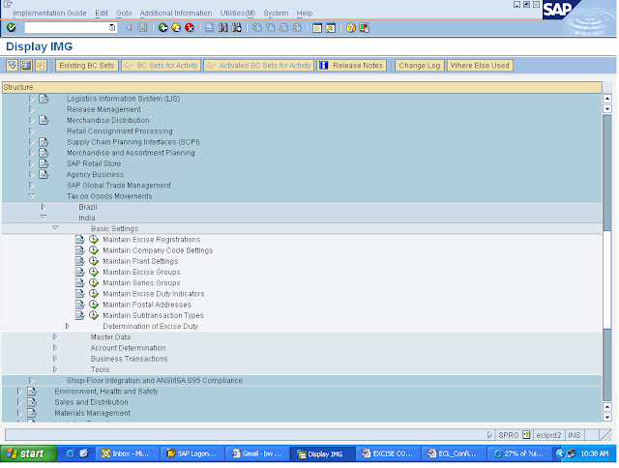Execute Maintain Postal Addresses clock icon
The height and width of the screenshot is (468, 619).
point(94,305)
